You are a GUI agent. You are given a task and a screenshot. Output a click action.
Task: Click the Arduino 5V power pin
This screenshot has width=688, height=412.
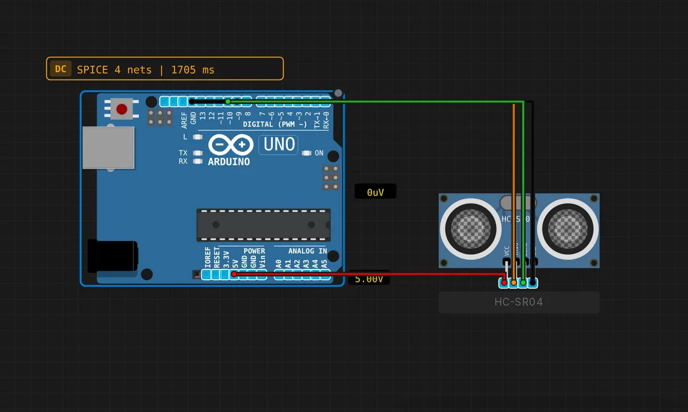point(234,275)
